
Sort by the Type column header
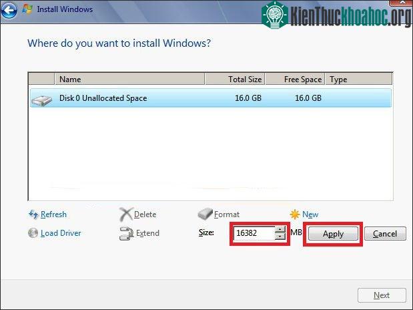(359, 79)
